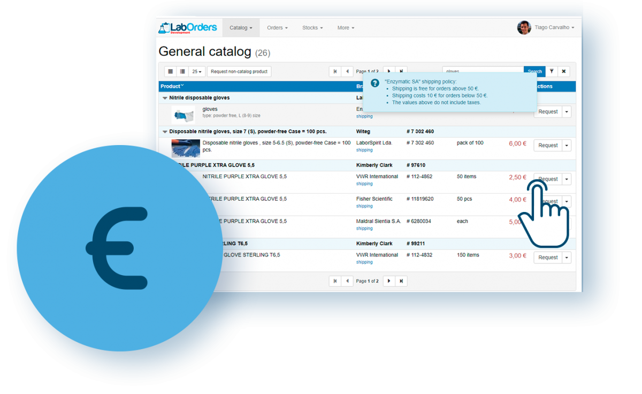Open shipping link under Fisher Scientific
Screen dimensions: 642x394
[364, 206]
